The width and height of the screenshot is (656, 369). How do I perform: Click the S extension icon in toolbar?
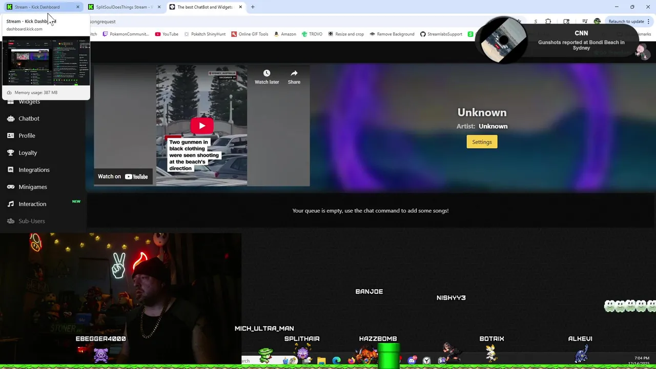(x=536, y=22)
